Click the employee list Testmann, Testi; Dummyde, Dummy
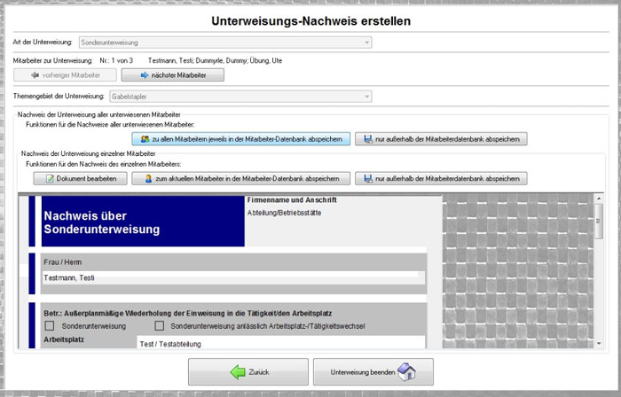The height and width of the screenshot is (397, 621). click(215, 60)
